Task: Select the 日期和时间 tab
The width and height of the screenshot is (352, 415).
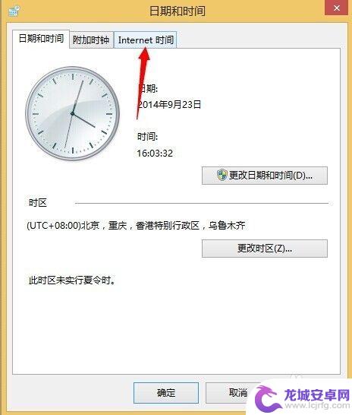Action: coord(41,39)
